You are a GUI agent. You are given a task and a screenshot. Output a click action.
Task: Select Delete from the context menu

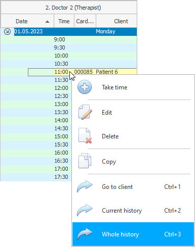tap(133, 136)
